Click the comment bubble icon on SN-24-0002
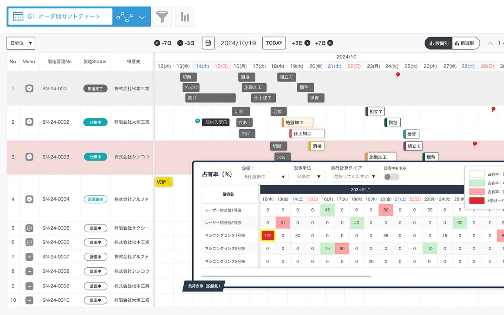This screenshot has height=315, width=504. pyautogui.click(x=197, y=121)
